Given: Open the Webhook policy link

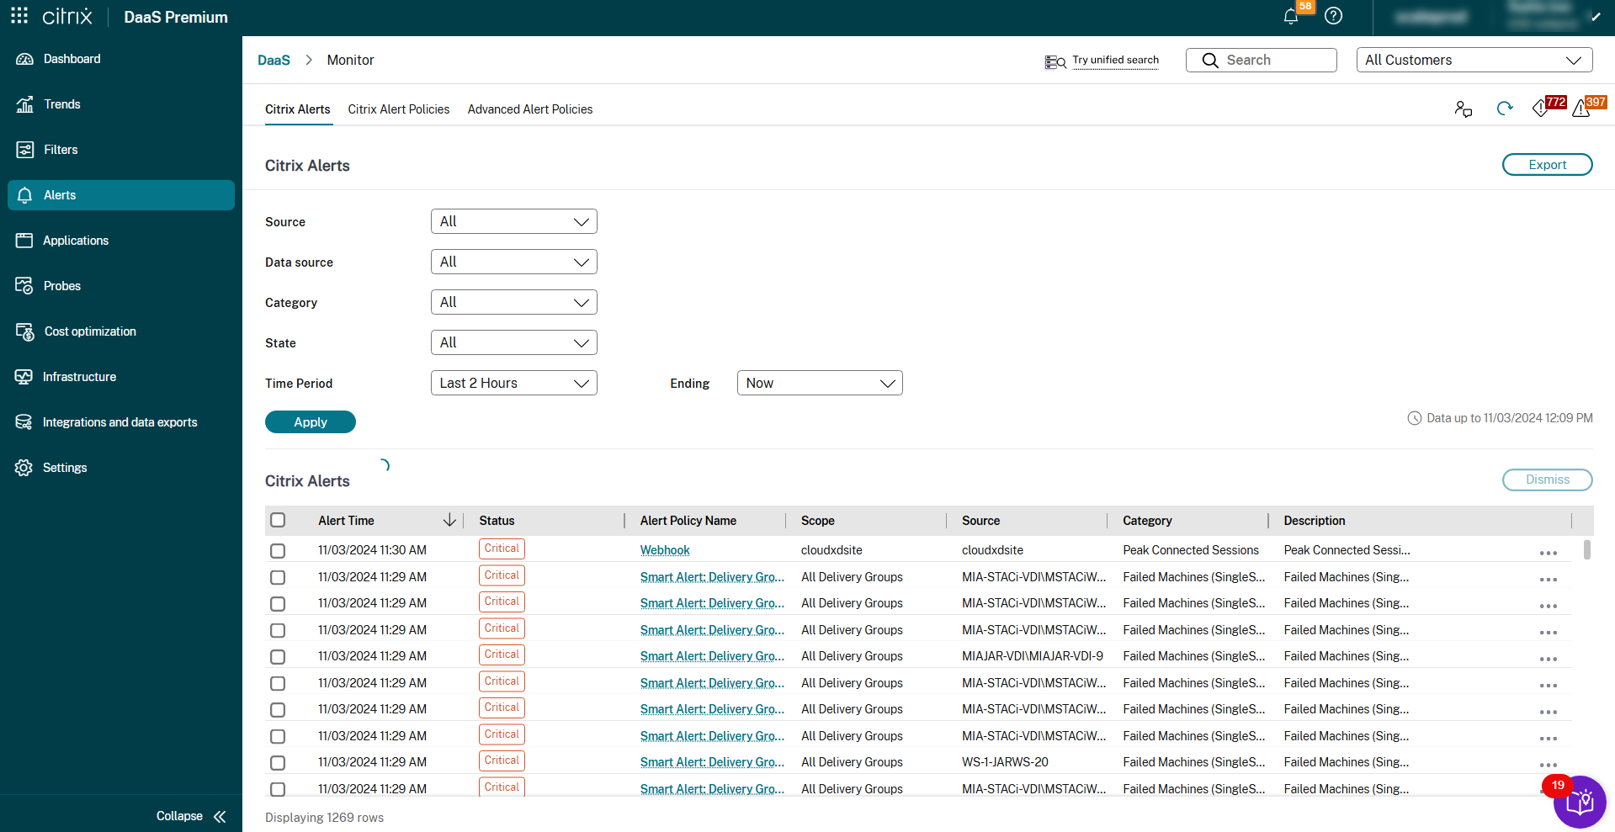Looking at the screenshot, I should 664,550.
